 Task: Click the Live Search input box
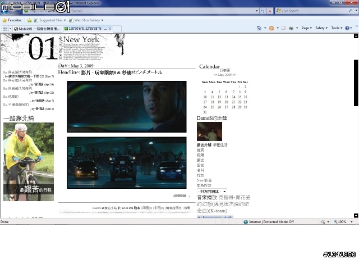[313, 11]
